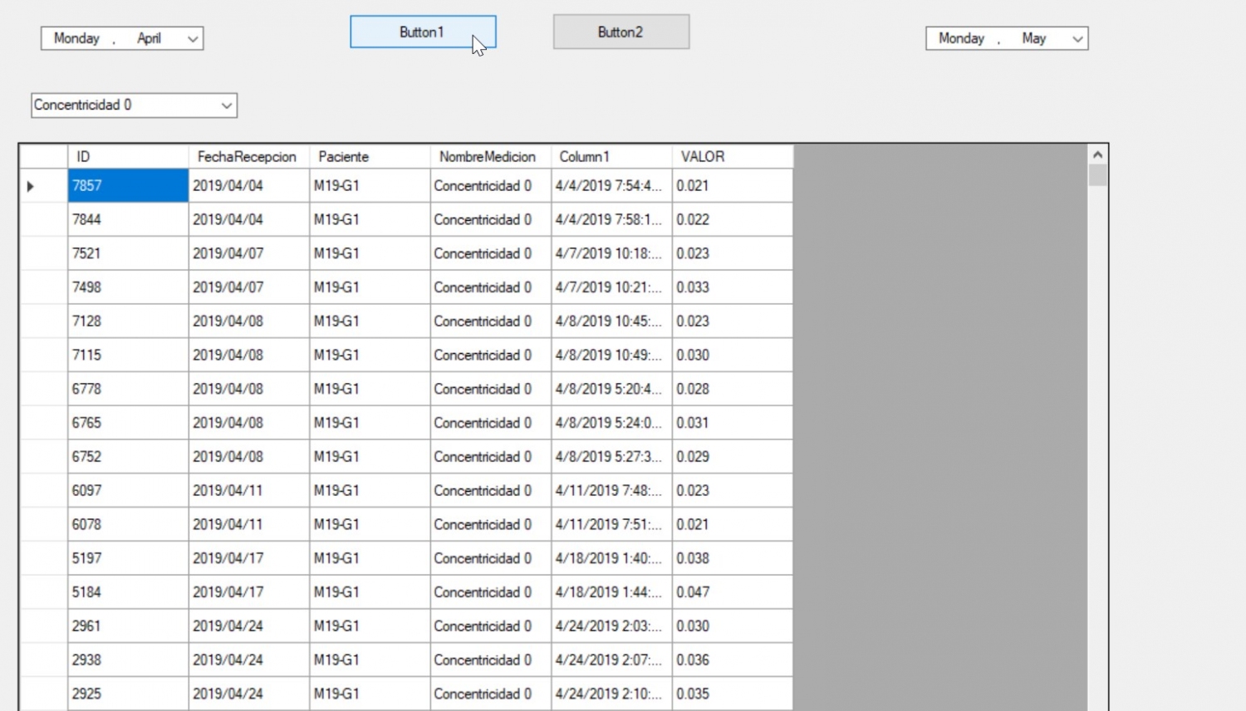The image size is (1246, 711).
Task: Click VALOR cell 0.036
Action: (x=733, y=660)
